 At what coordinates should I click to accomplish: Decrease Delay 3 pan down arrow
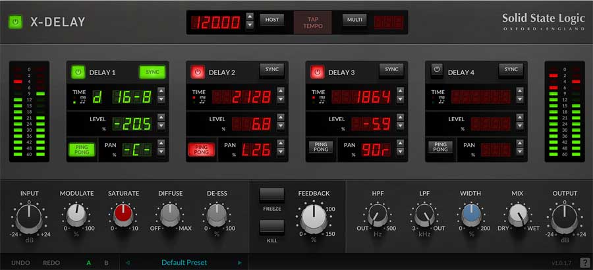[x=400, y=151]
